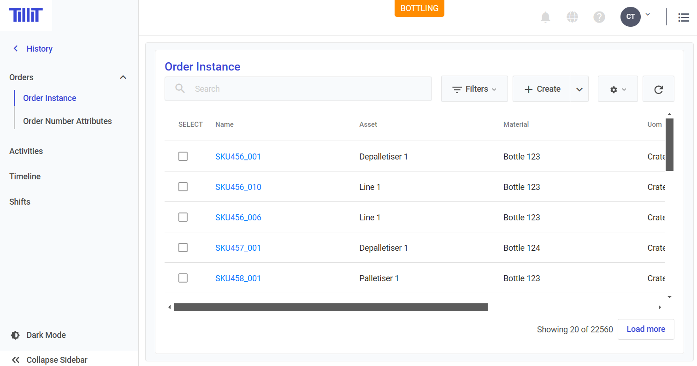Click the TilliT logo
The width and height of the screenshot is (697, 366).
click(x=26, y=15)
